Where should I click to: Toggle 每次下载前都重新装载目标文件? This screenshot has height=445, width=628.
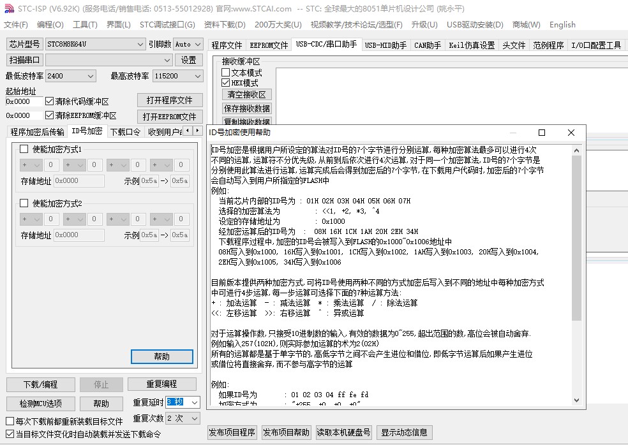[10, 421]
